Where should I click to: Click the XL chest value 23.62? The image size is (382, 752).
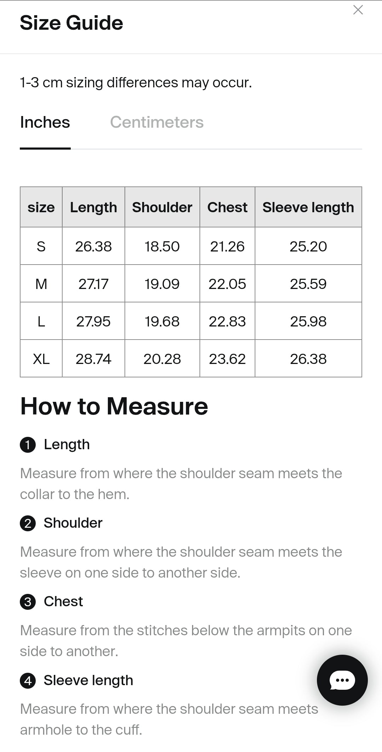pyautogui.click(x=227, y=359)
